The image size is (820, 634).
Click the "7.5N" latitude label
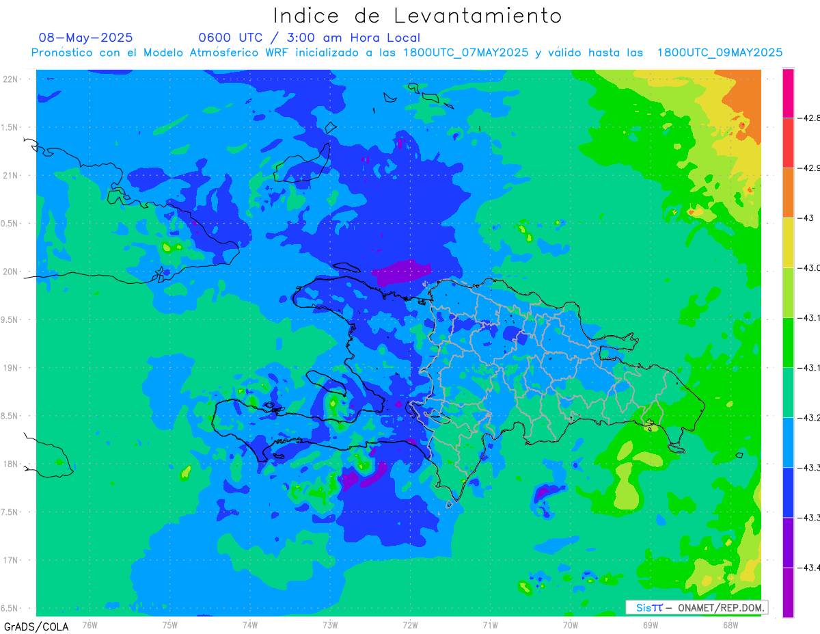pyautogui.click(x=10, y=512)
